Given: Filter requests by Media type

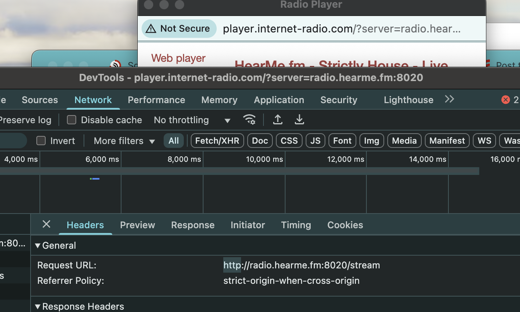Looking at the screenshot, I should [x=404, y=141].
